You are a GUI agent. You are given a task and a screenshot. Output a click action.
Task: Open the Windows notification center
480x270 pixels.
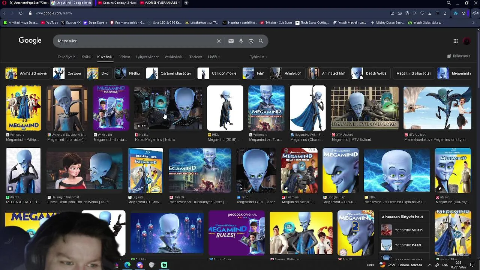pos(472,265)
